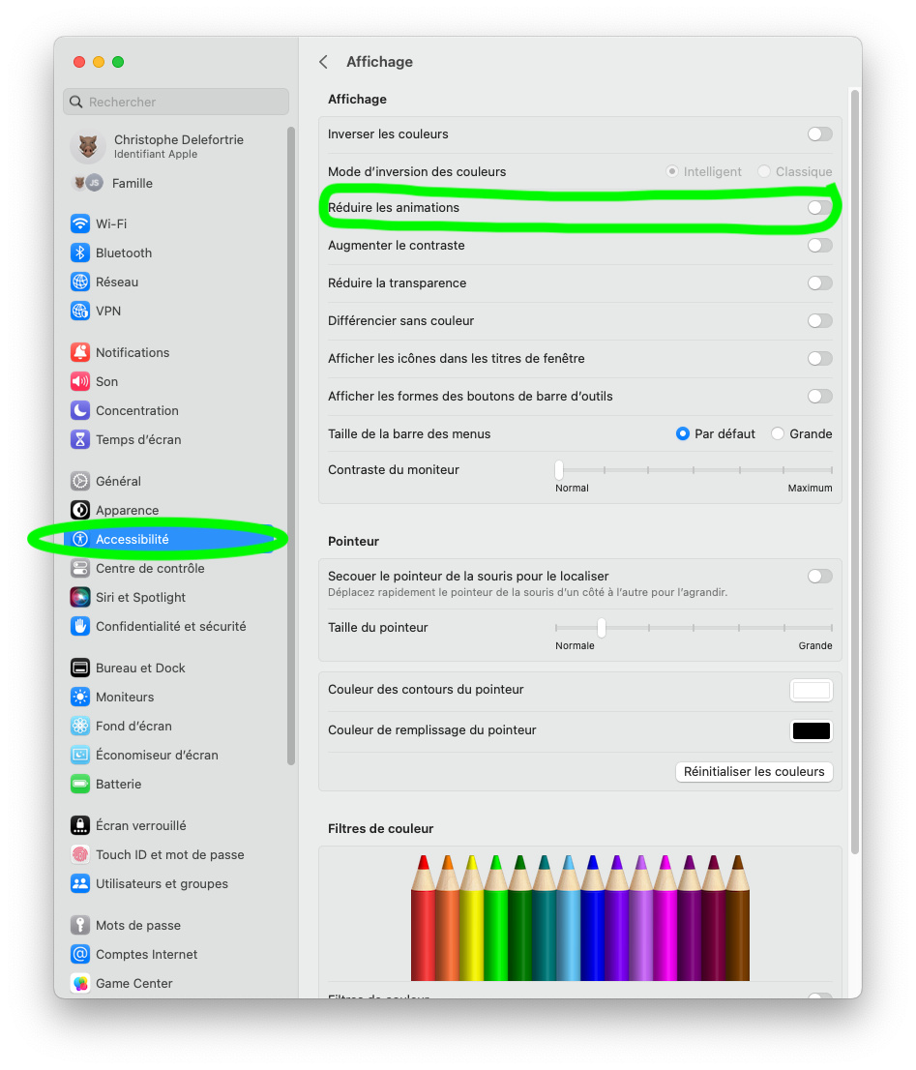Click the black pointer fill color swatch

pos(811,730)
